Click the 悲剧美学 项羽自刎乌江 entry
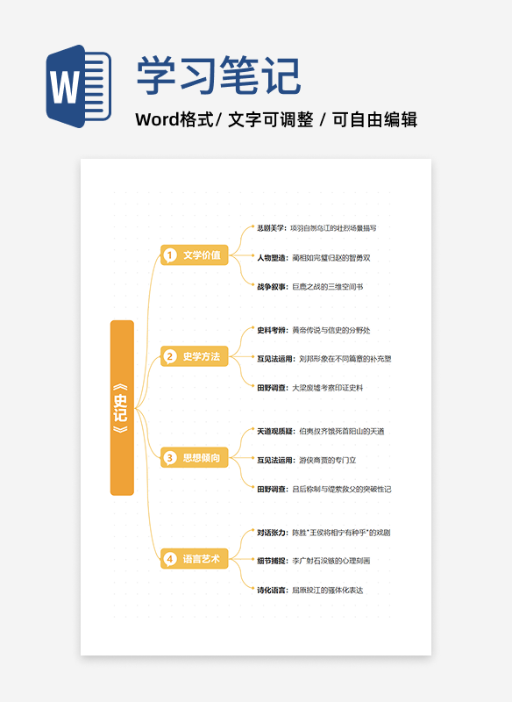The image size is (512, 702). (316, 228)
